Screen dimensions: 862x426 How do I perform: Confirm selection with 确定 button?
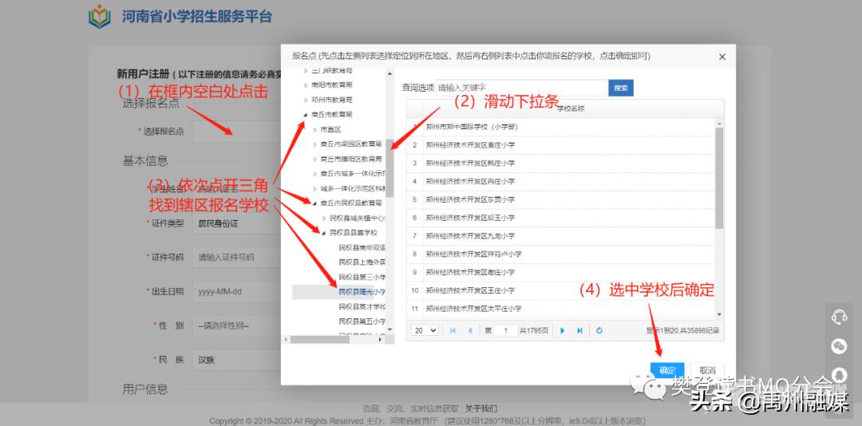click(x=667, y=370)
